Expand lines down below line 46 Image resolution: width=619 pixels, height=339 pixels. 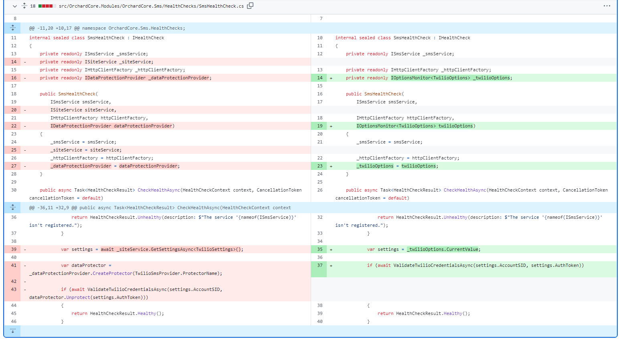click(x=12, y=331)
